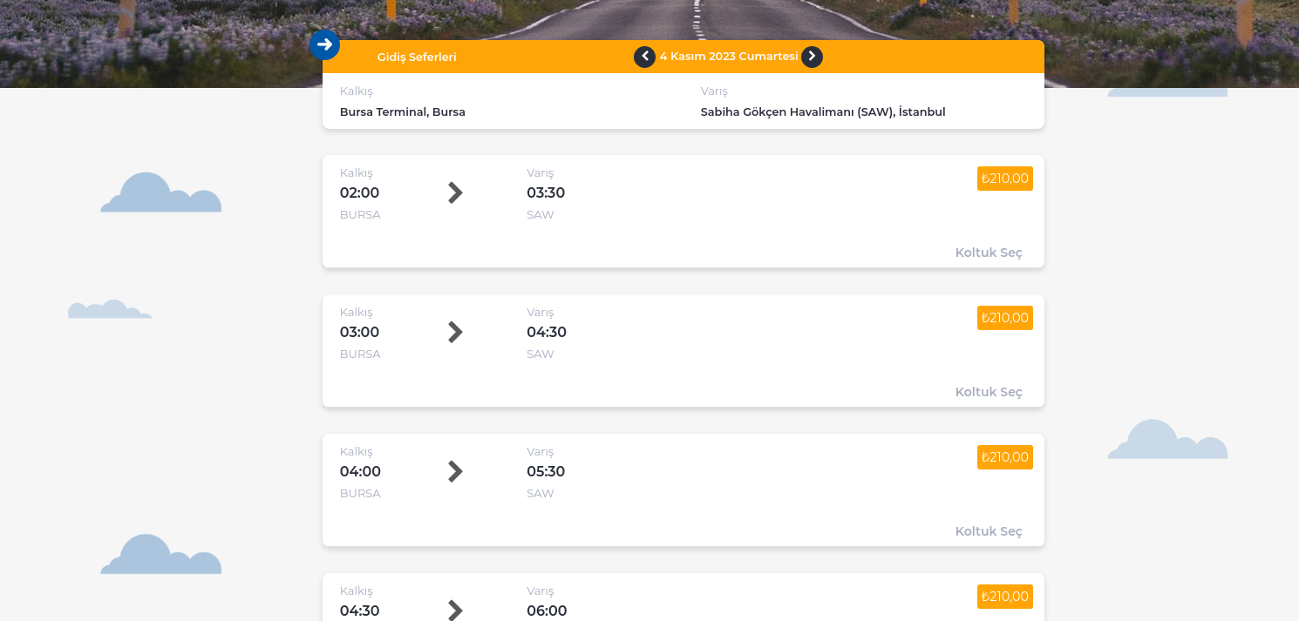This screenshot has height=621, width=1299.
Task: Click the date 4 Kasım 2023 Cumartesi
Action: click(x=729, y=57)
